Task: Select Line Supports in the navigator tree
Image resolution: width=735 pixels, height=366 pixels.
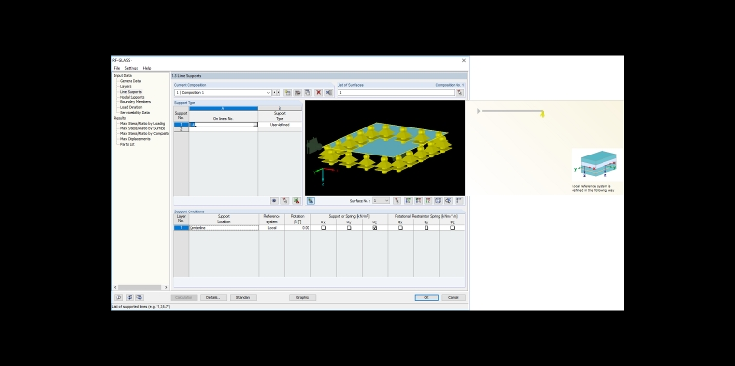Action: pos(131,92)
